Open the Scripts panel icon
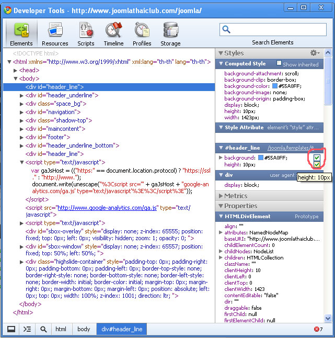This screenshot has height=338, width=335. 86,30
